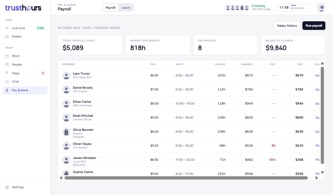Open Work section in sidebar
The height and width of the screenshot is (195, 333).
pos(25,56)
